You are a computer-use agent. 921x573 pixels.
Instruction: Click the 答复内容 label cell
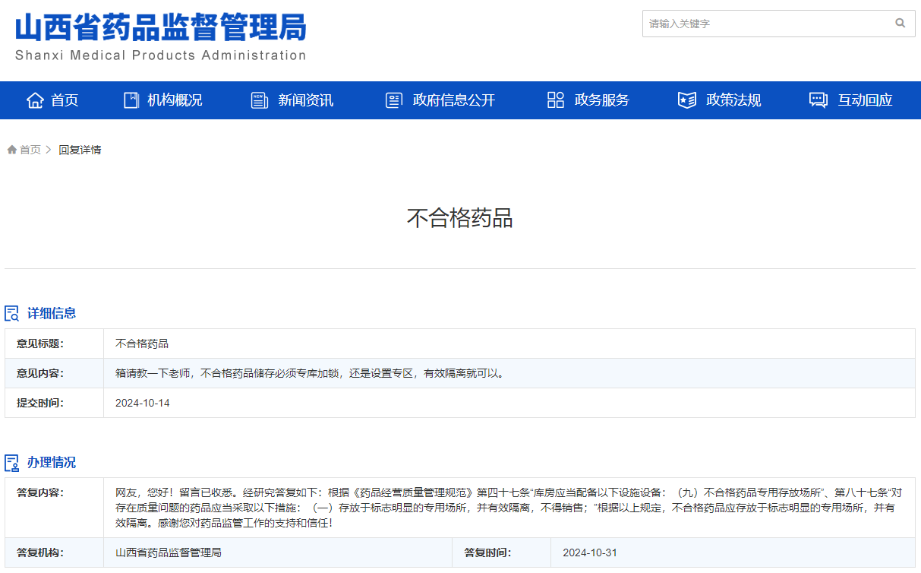pyautogui.click(x=55, y=508)
